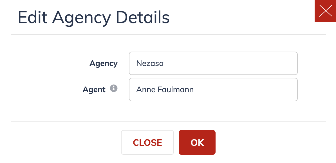The width and height of the screenshot is (336, 163).
Task: Click the OK button
Action: tap(197, 142)
